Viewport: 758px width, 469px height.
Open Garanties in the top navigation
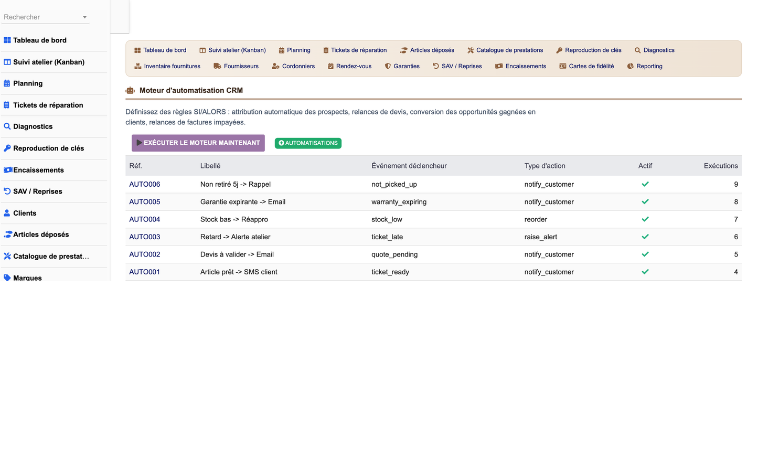402,66
